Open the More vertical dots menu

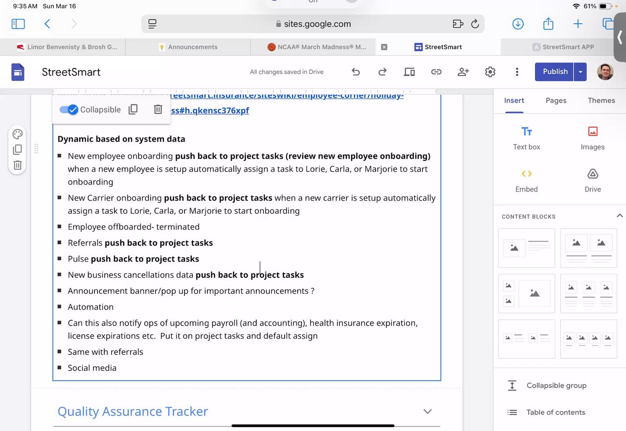(517, 72)
